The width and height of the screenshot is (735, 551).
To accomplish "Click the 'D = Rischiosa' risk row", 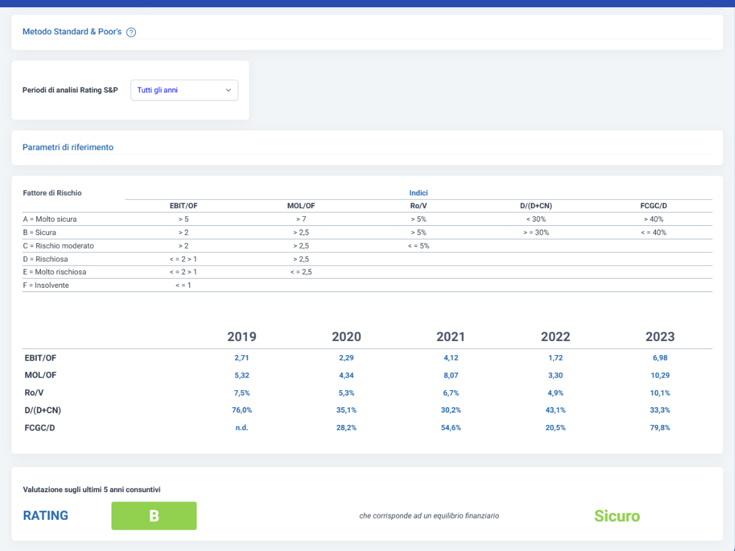I will click(x=367, y=260).
